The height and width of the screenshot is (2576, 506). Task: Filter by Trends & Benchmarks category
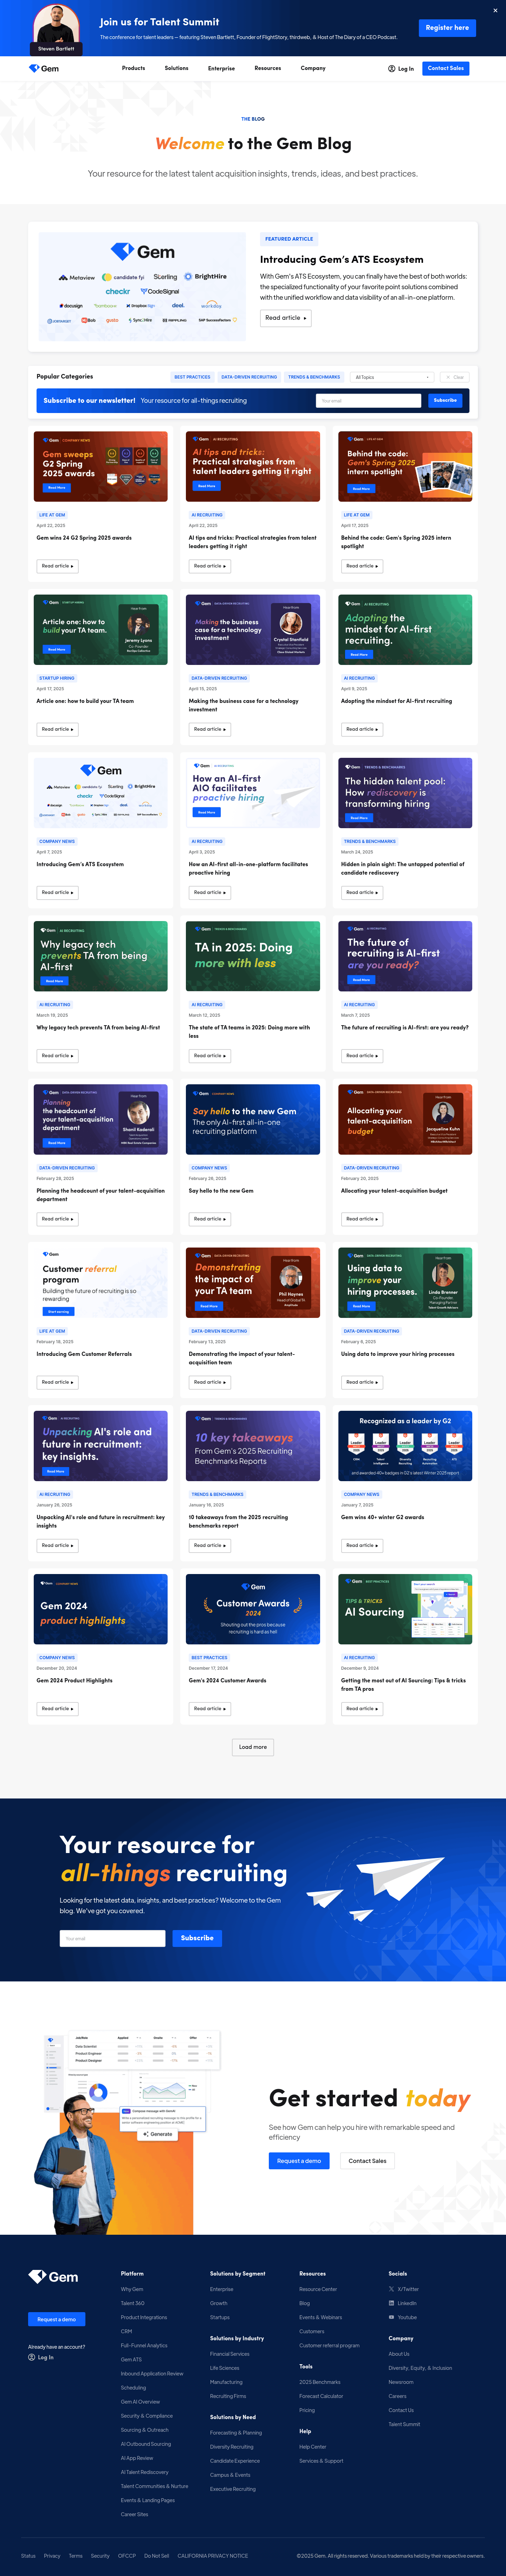tap(314, 377)
